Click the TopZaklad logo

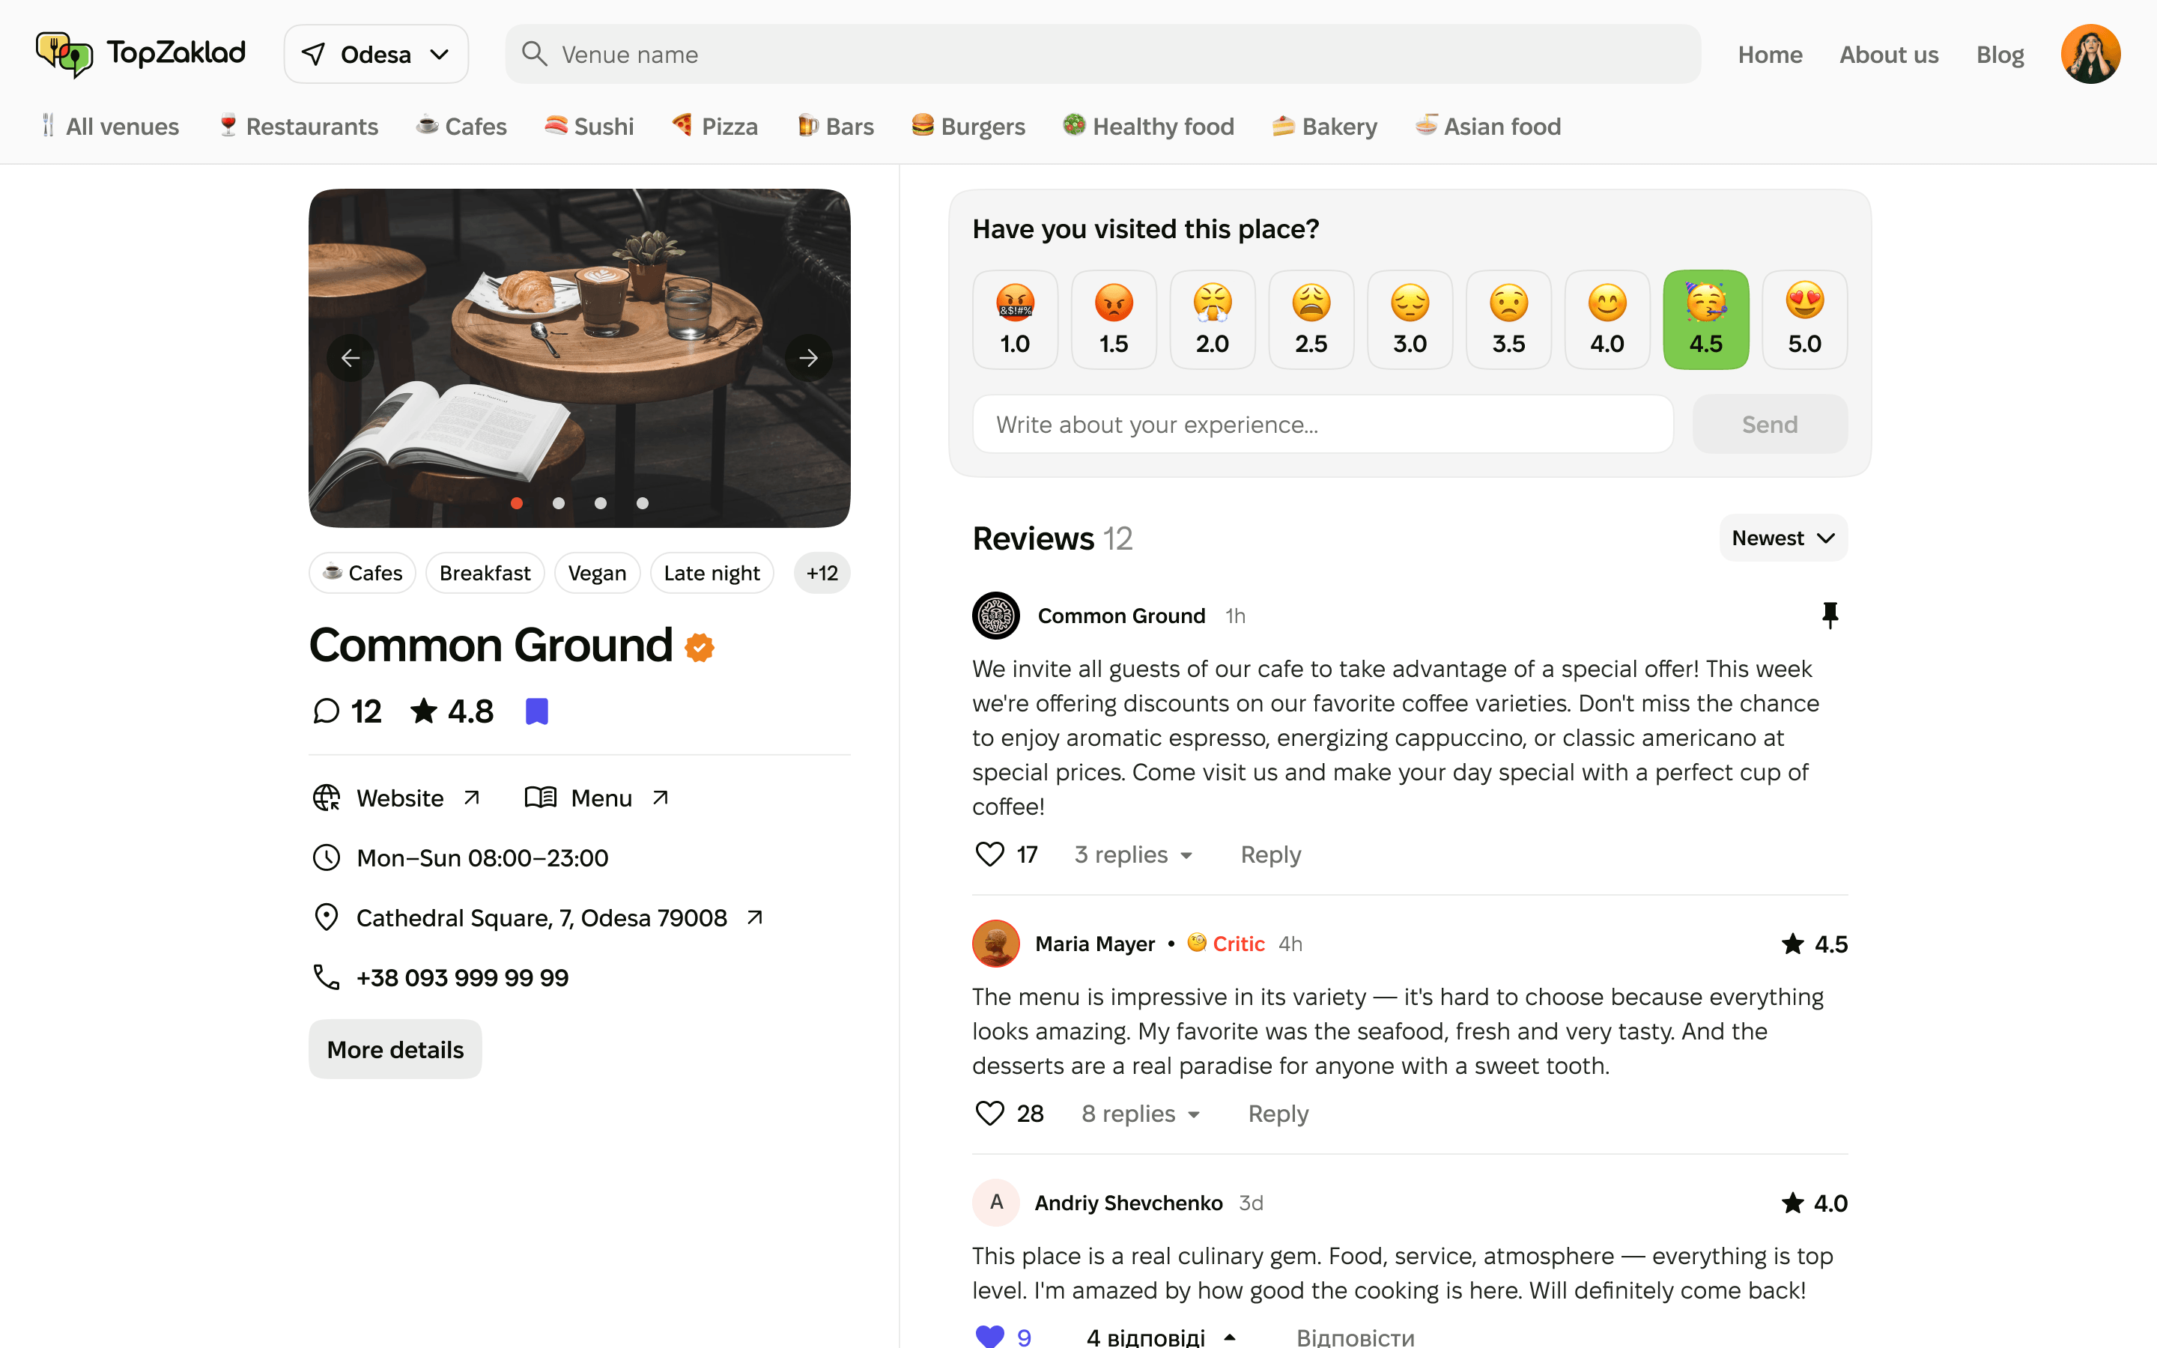coord(140,53)
